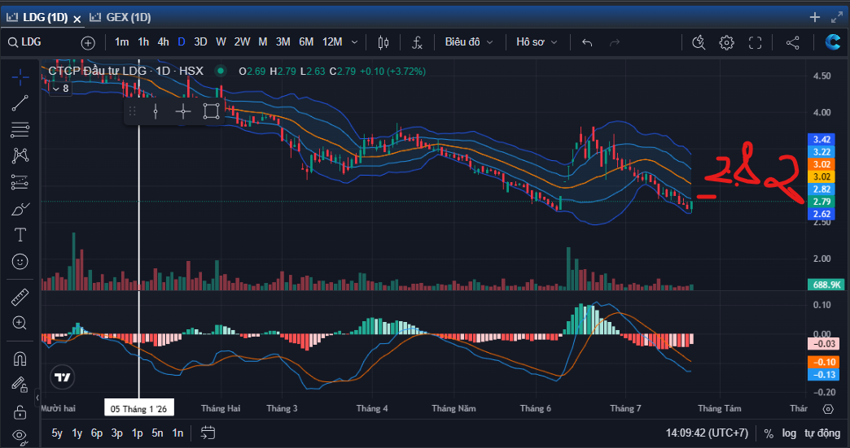This screenshot has height=448, width=850.
Task: Open the indicators fx menu
Action: point(416,42)
